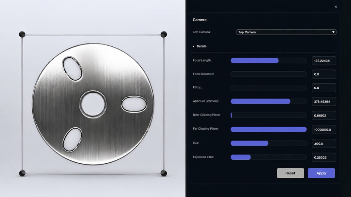
Task: Click the FStop slider track
Action: pyautogui.click(x=269, y=88)
